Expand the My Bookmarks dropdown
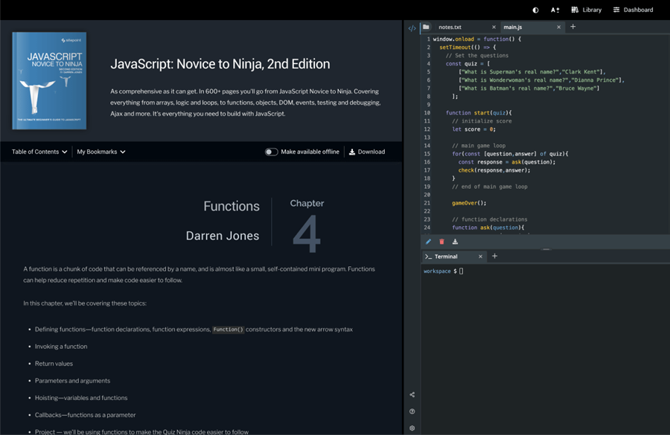The image size is (670, 435). (x=101, y=152)
